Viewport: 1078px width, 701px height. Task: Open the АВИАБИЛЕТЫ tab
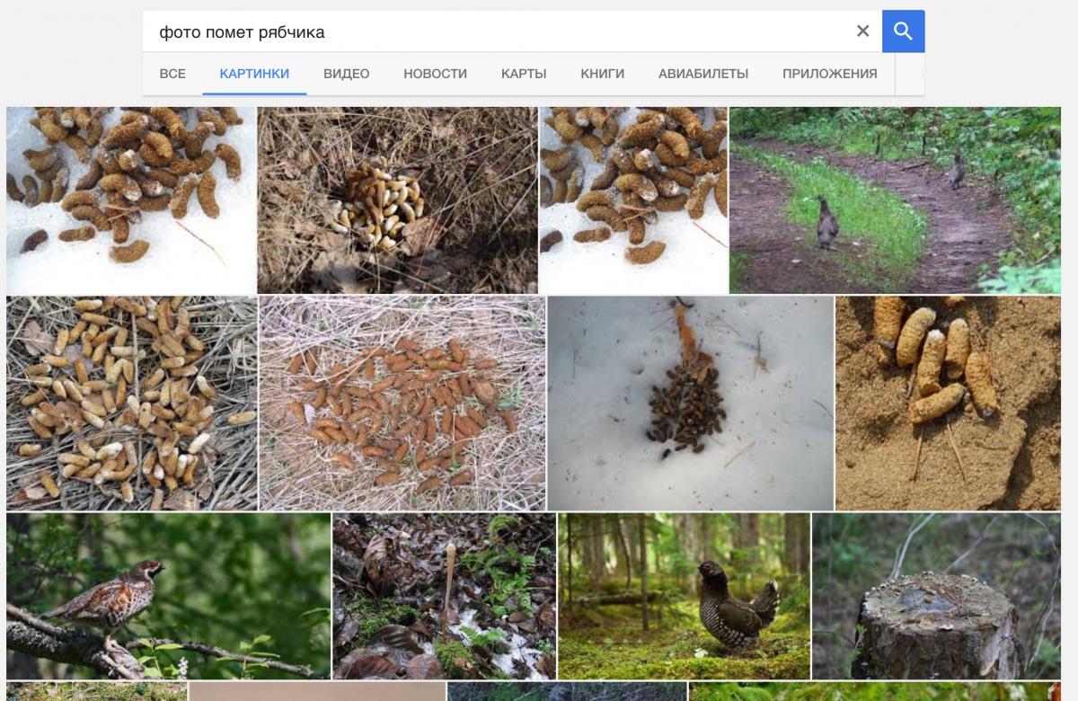click(x=702, y=74)
